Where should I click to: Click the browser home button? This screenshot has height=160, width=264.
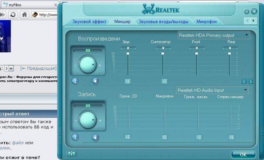tap(24, 15)
